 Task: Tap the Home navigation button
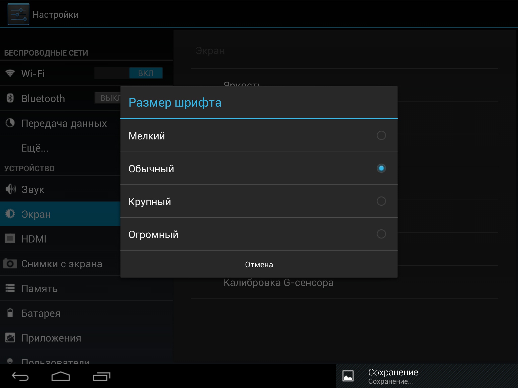tap(61, 376)
